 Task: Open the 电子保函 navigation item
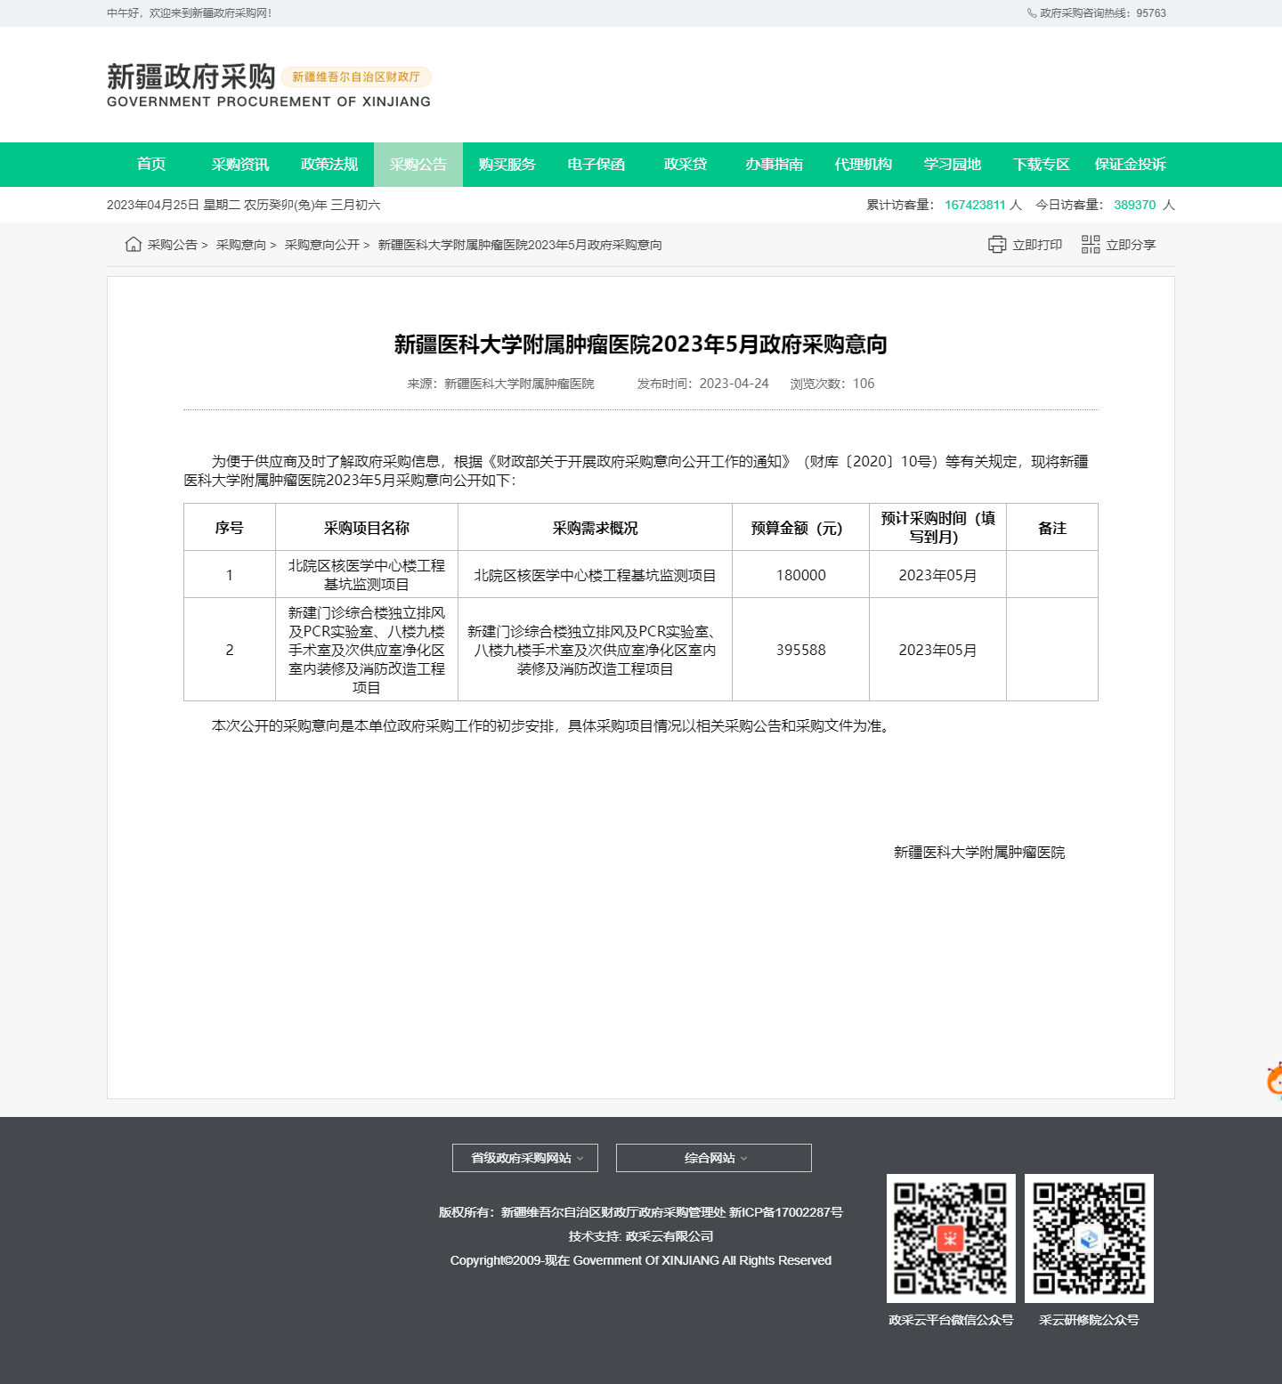tap(596, 165)
